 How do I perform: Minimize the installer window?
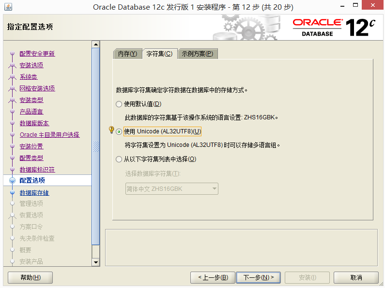[342, 6]
